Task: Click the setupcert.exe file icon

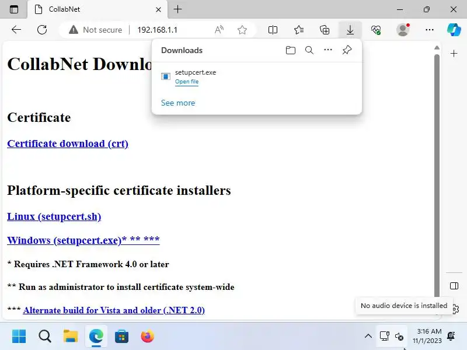Action: (166, 76)
